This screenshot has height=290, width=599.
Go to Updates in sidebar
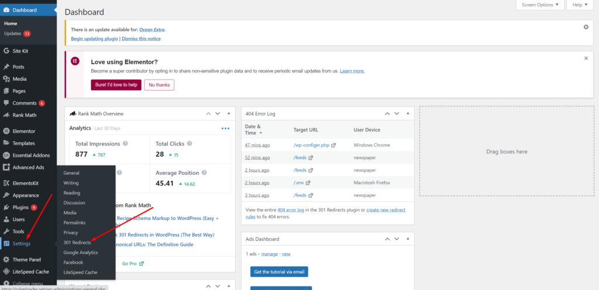point(13,33)
